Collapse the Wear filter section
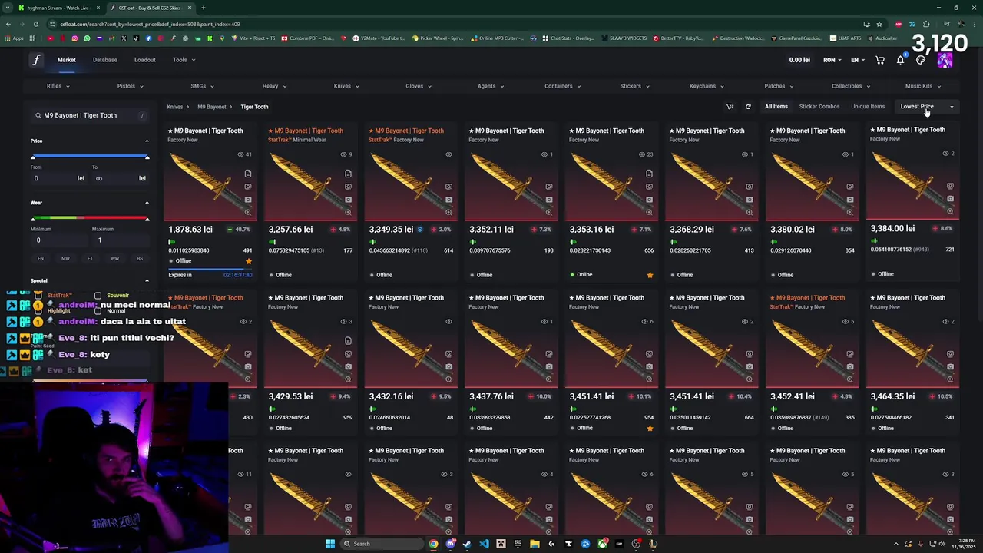 (x=147, y=203)
